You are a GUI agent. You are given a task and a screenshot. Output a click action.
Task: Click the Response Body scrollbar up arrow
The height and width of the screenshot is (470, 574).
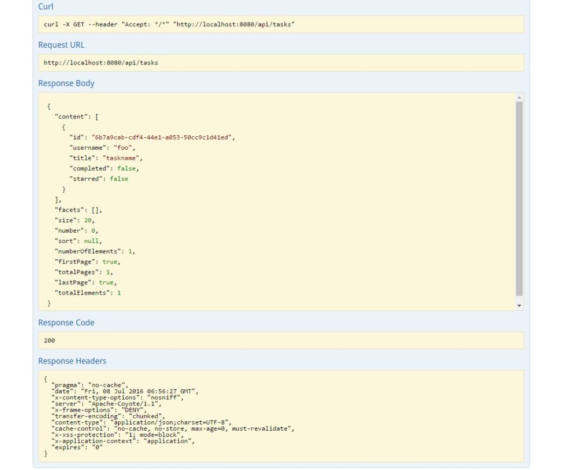[x=520, y=96]
